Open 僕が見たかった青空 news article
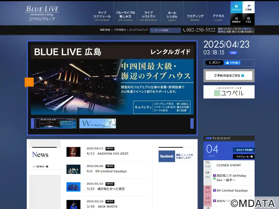The width and height of the screenshot is (279, 209). (x=106, y=189)
